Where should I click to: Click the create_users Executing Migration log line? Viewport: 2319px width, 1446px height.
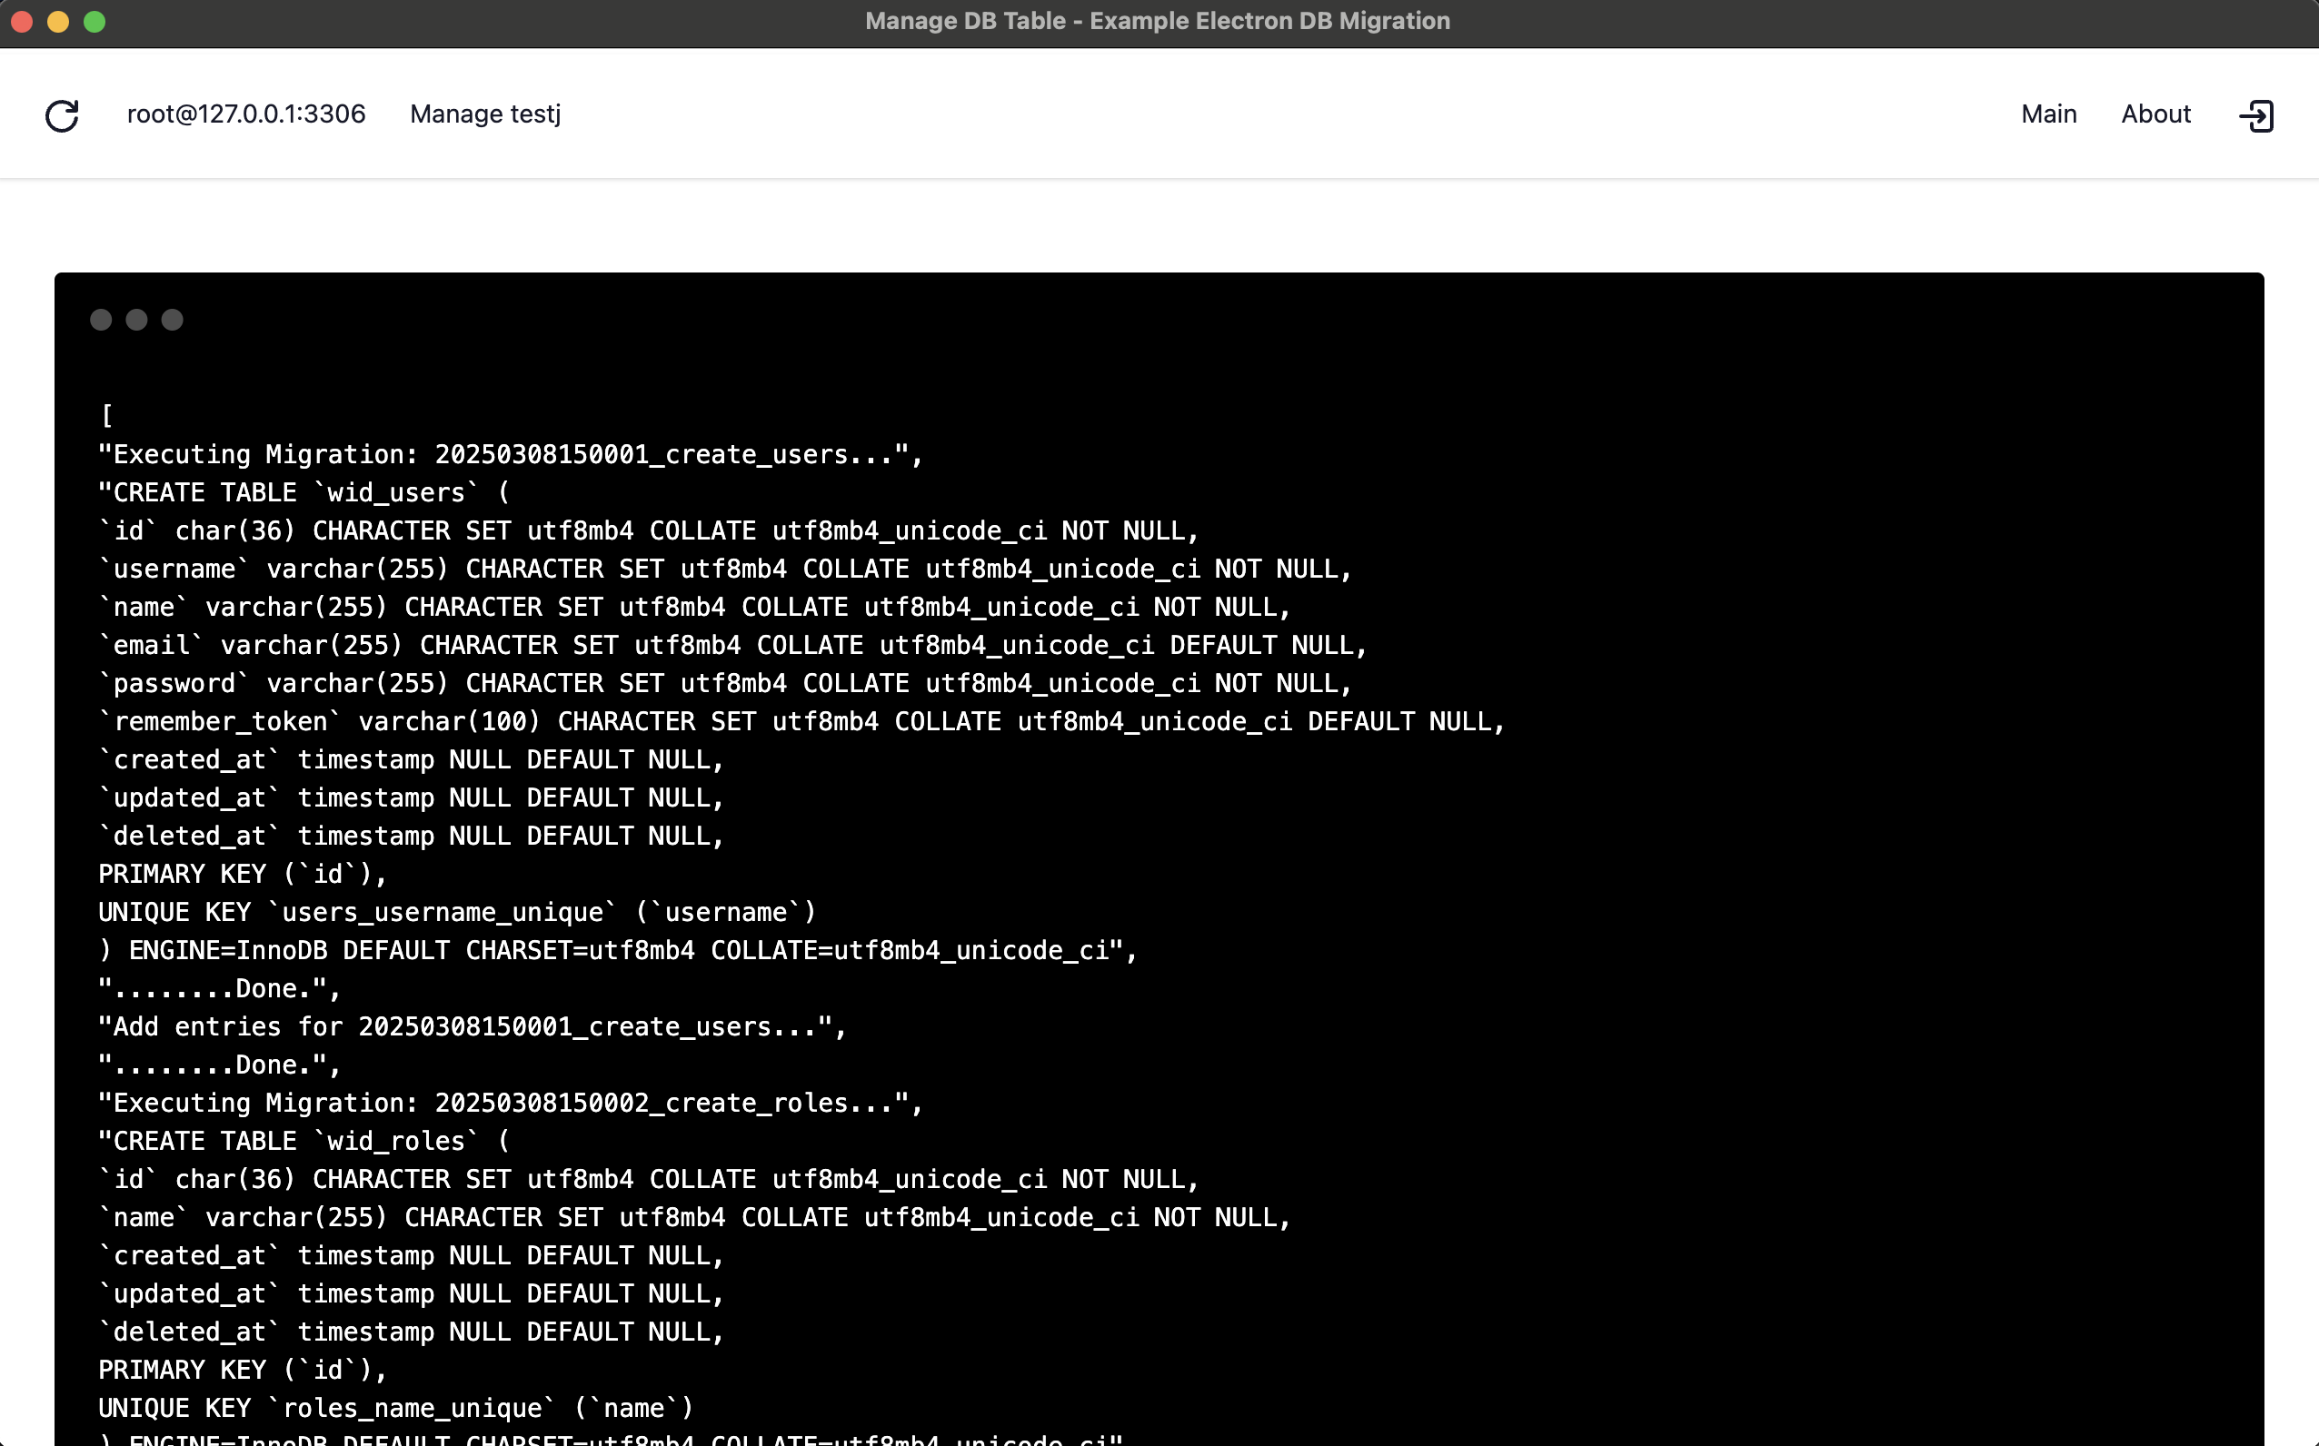pos(510,454)
